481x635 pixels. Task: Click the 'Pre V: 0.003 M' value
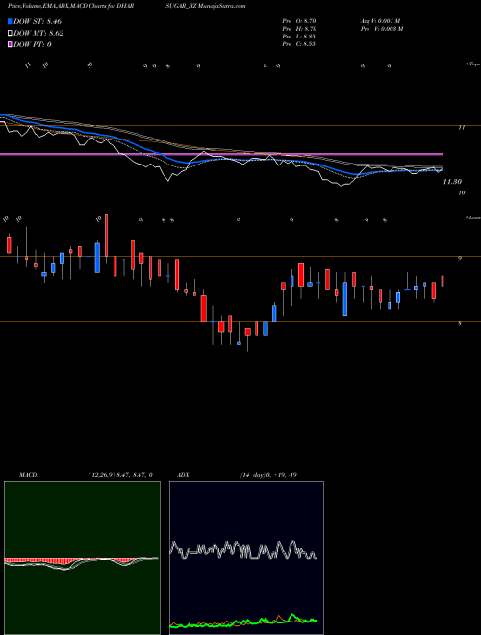381,29
